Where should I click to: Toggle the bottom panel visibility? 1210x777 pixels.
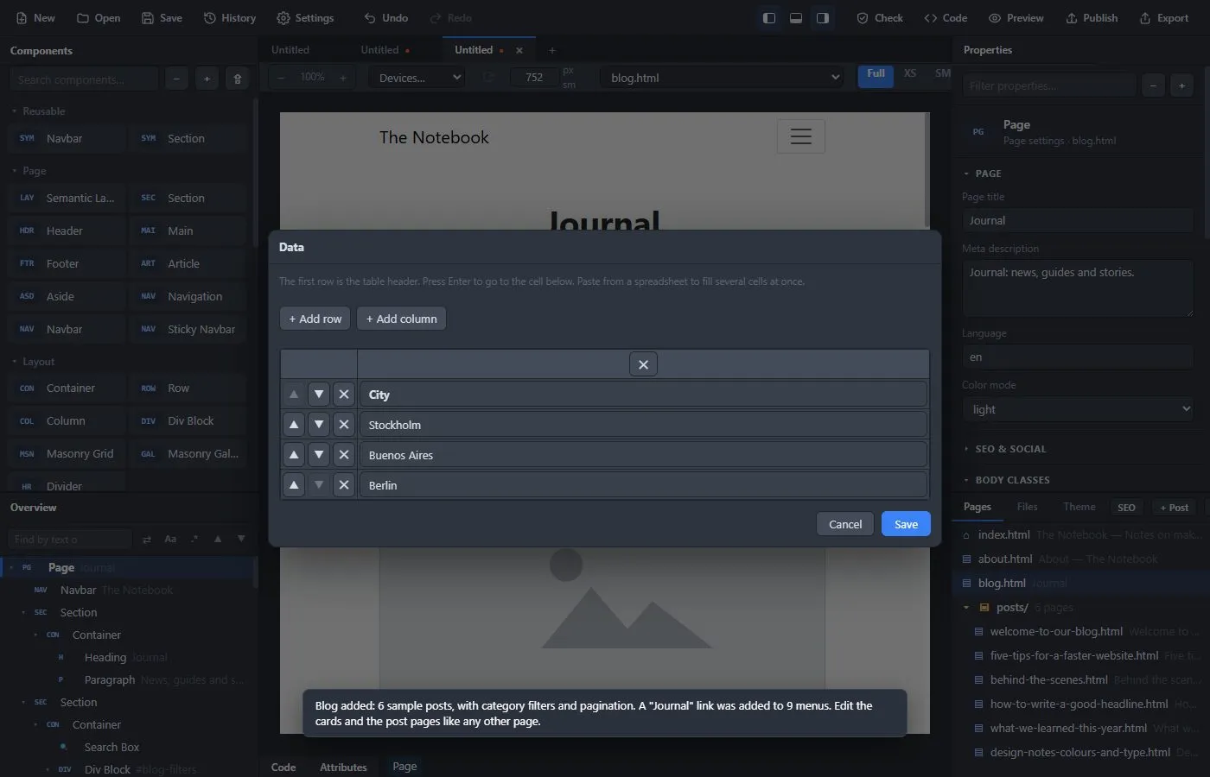click(x=796, y=18)
